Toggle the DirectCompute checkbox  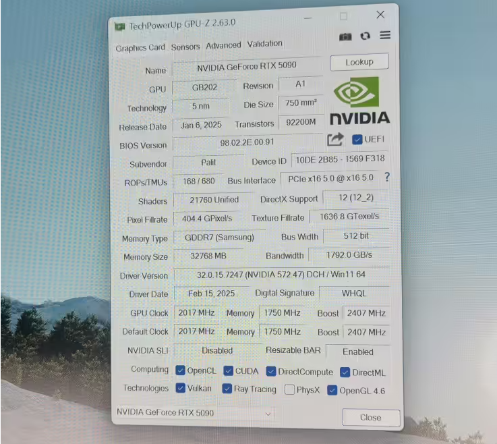[x=271, y=371]
